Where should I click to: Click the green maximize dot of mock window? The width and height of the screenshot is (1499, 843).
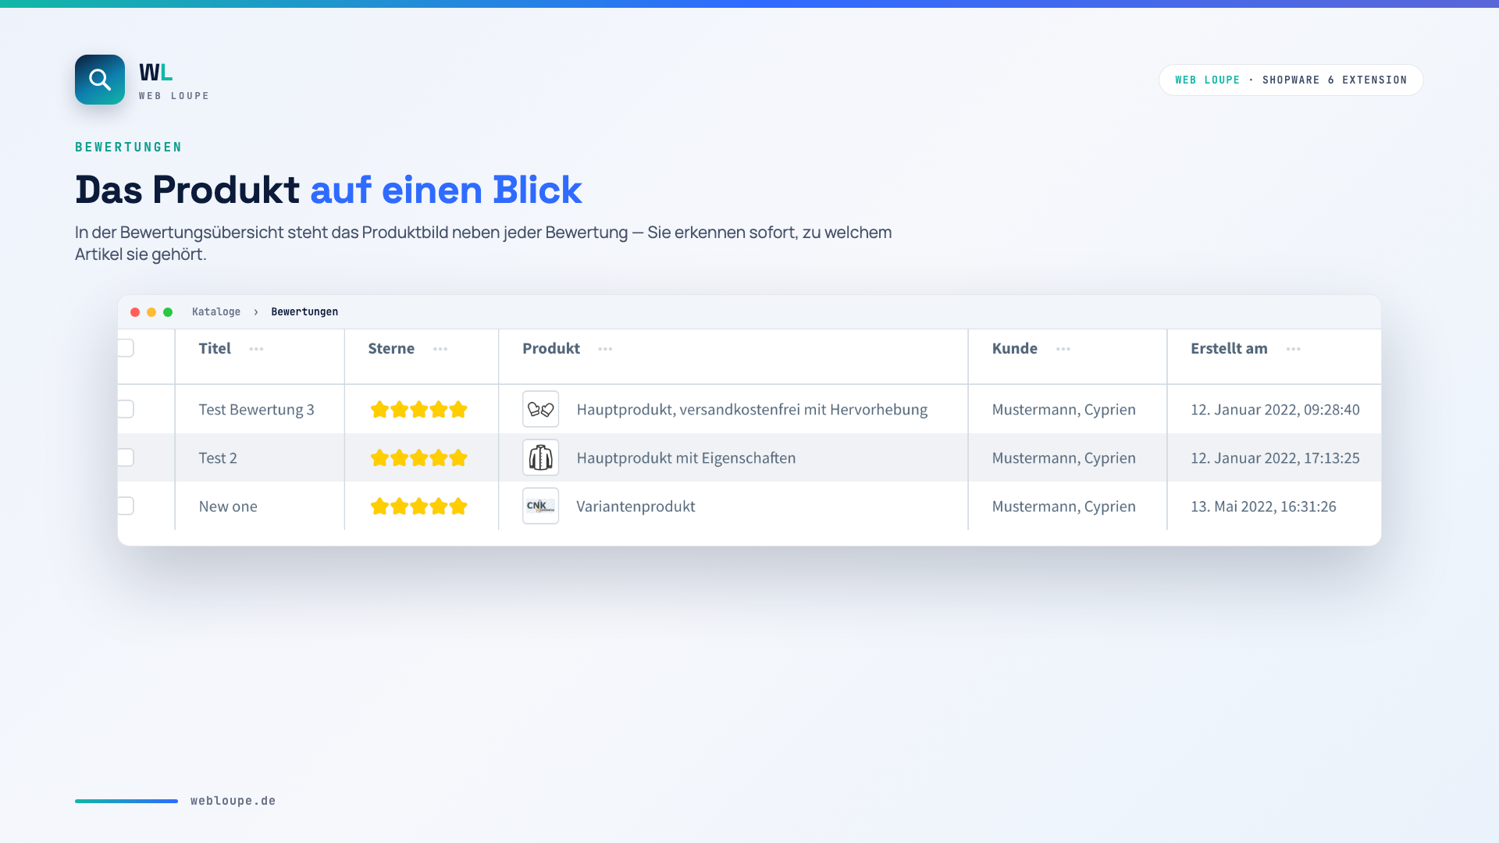168,312
